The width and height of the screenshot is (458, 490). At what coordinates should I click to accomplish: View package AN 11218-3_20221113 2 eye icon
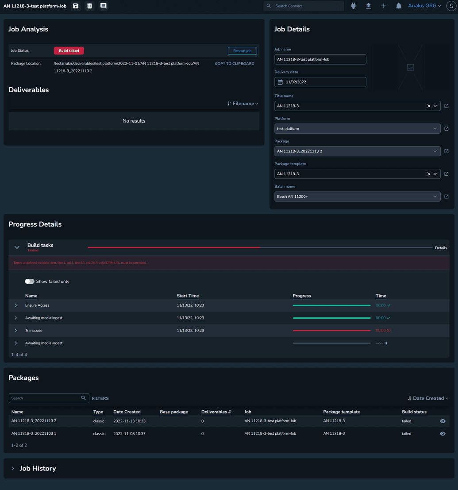[x=443, y=421]
